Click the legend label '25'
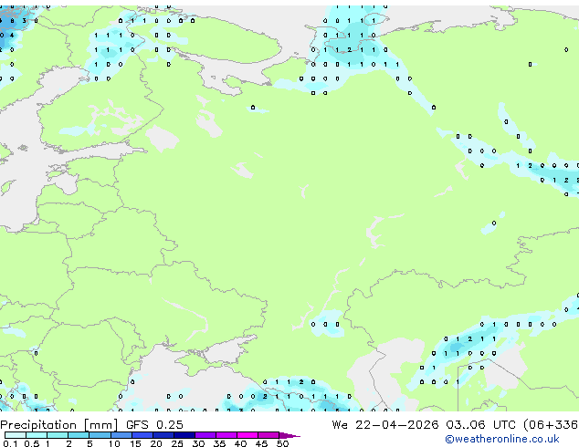Screen dimensions: 579x447 click(x=177, y=443)
